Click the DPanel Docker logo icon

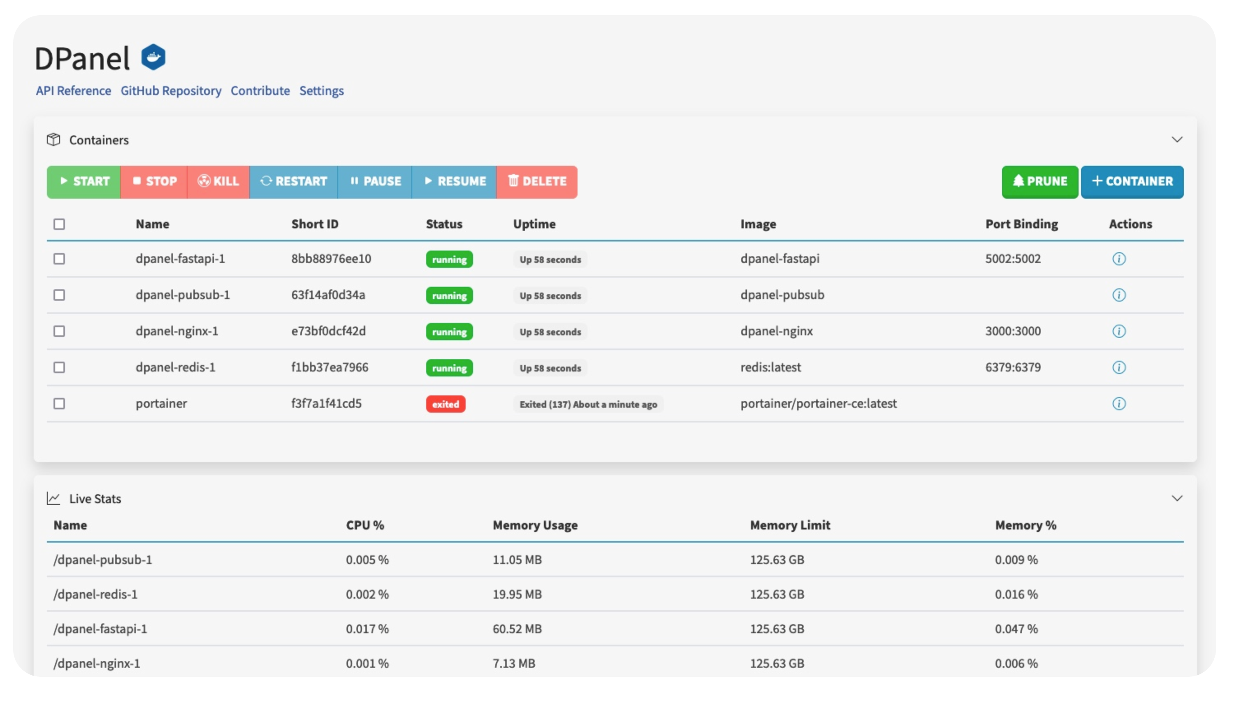click(x=153, y=57)
